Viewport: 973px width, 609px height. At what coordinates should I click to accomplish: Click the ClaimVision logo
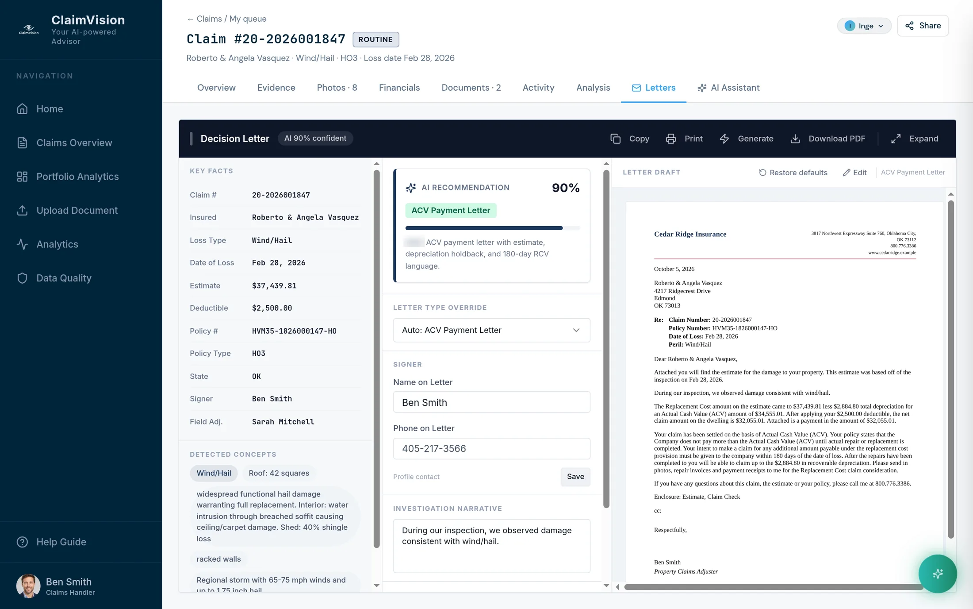pos(29,30)
